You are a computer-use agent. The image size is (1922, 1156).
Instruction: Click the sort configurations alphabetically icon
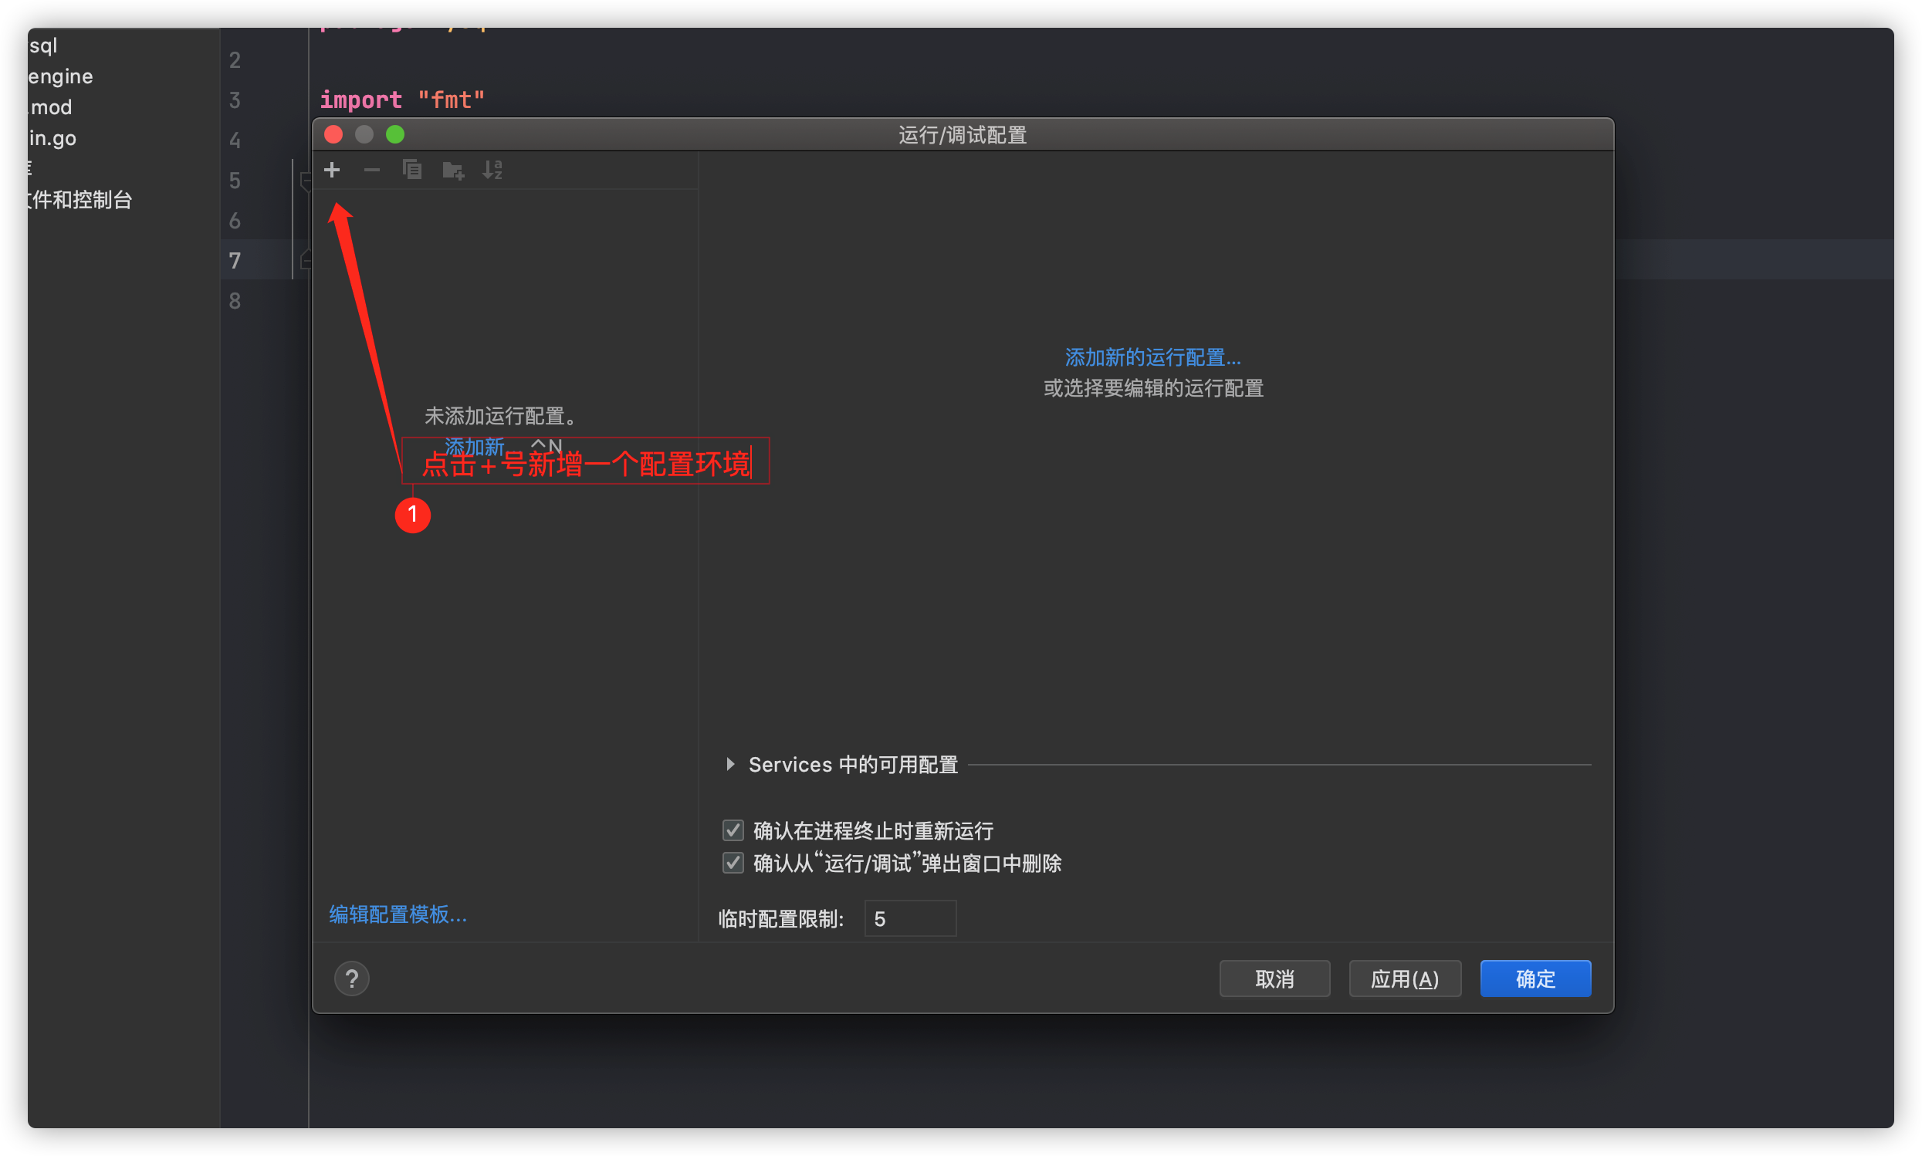[x=492, y=170]
